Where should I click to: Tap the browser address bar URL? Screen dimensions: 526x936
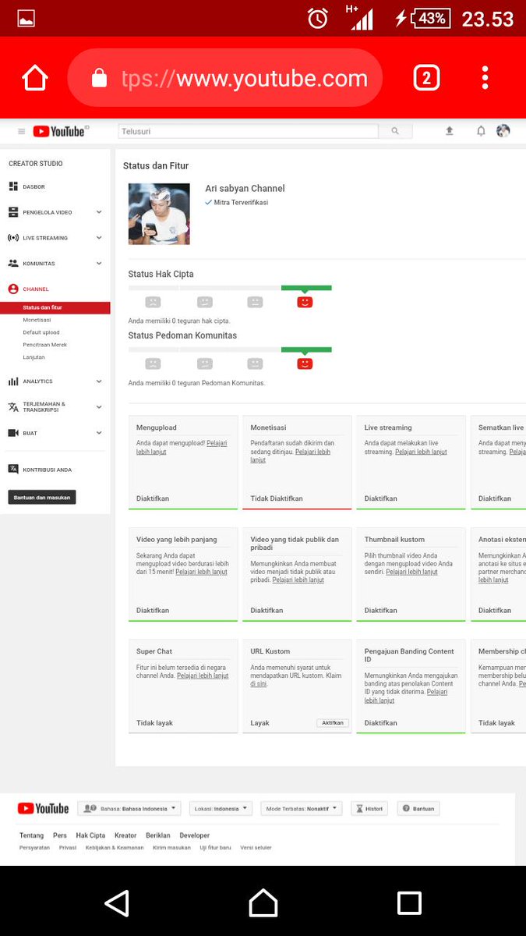(245, 79)
